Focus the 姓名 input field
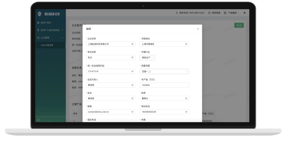This screenshot has height=146, width=282. [111, 98]
